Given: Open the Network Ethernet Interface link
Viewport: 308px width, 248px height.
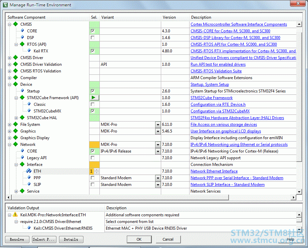Looking at the screenshot, I should pyautogui.click(x=214, y=171).
